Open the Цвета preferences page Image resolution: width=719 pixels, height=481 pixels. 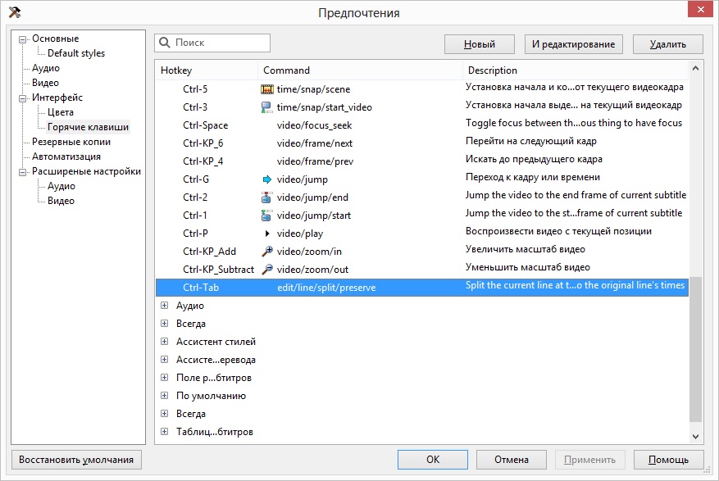[61, 112]
